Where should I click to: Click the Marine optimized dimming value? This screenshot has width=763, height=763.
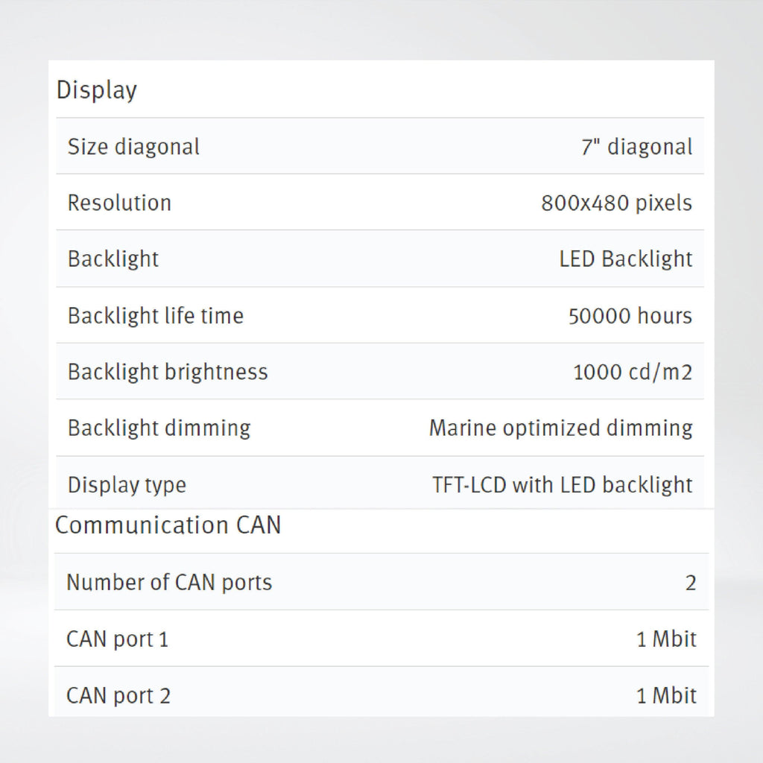(560, 428)
